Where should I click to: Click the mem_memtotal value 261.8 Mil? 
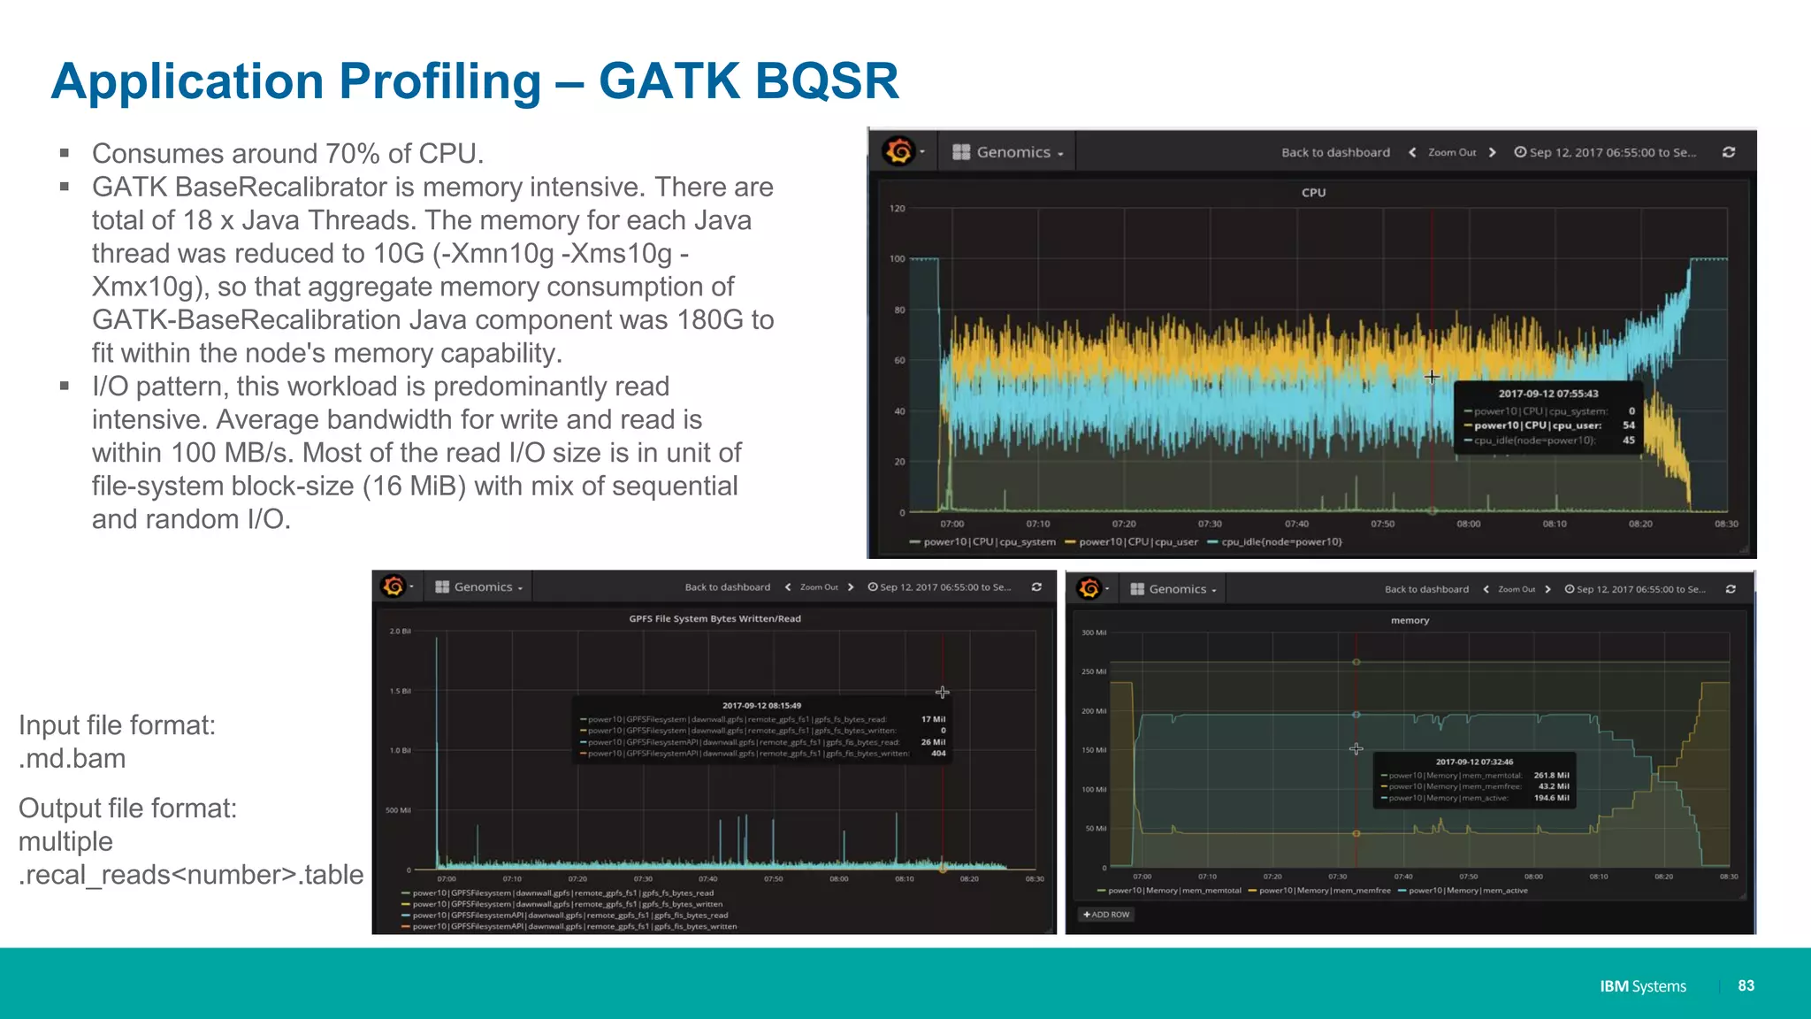pyautogui.click(x=1552, y=775)
